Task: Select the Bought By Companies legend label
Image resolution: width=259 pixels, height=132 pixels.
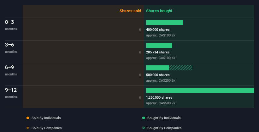Action: 164,128
